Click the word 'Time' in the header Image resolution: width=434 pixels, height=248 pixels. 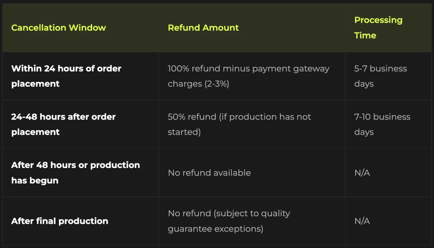(x=365, y=35)
